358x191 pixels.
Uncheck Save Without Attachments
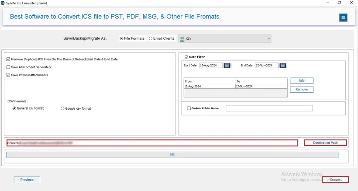tap(8, 75)
